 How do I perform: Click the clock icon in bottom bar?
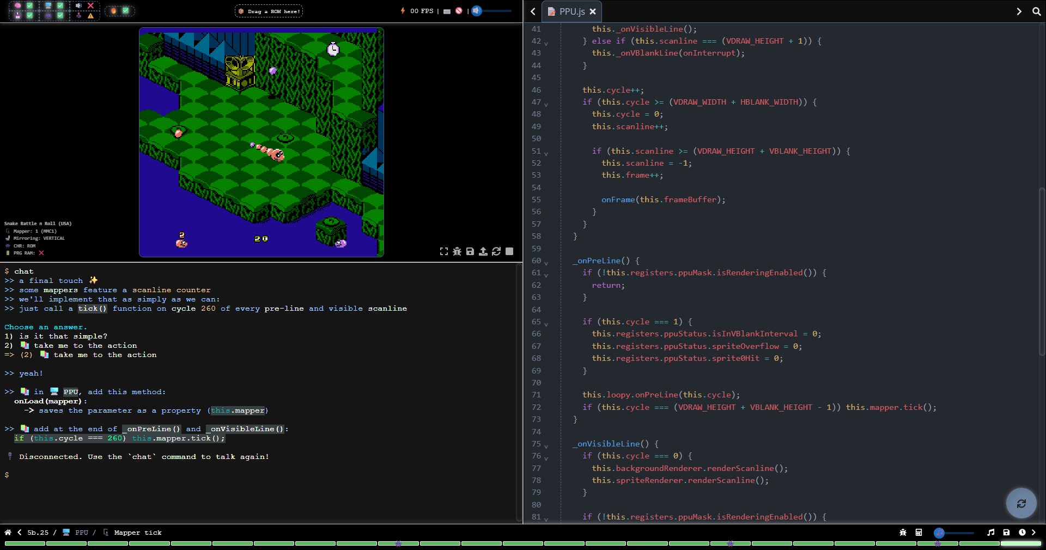click(1022, 533)
